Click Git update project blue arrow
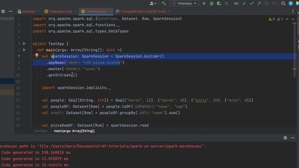299x168 pixels. (x=244, y=3)
